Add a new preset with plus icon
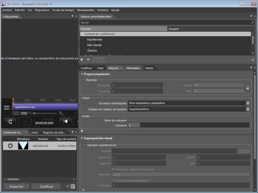Image resolution: width=258 pixels, height=193 pixels. tap(88, 60)
